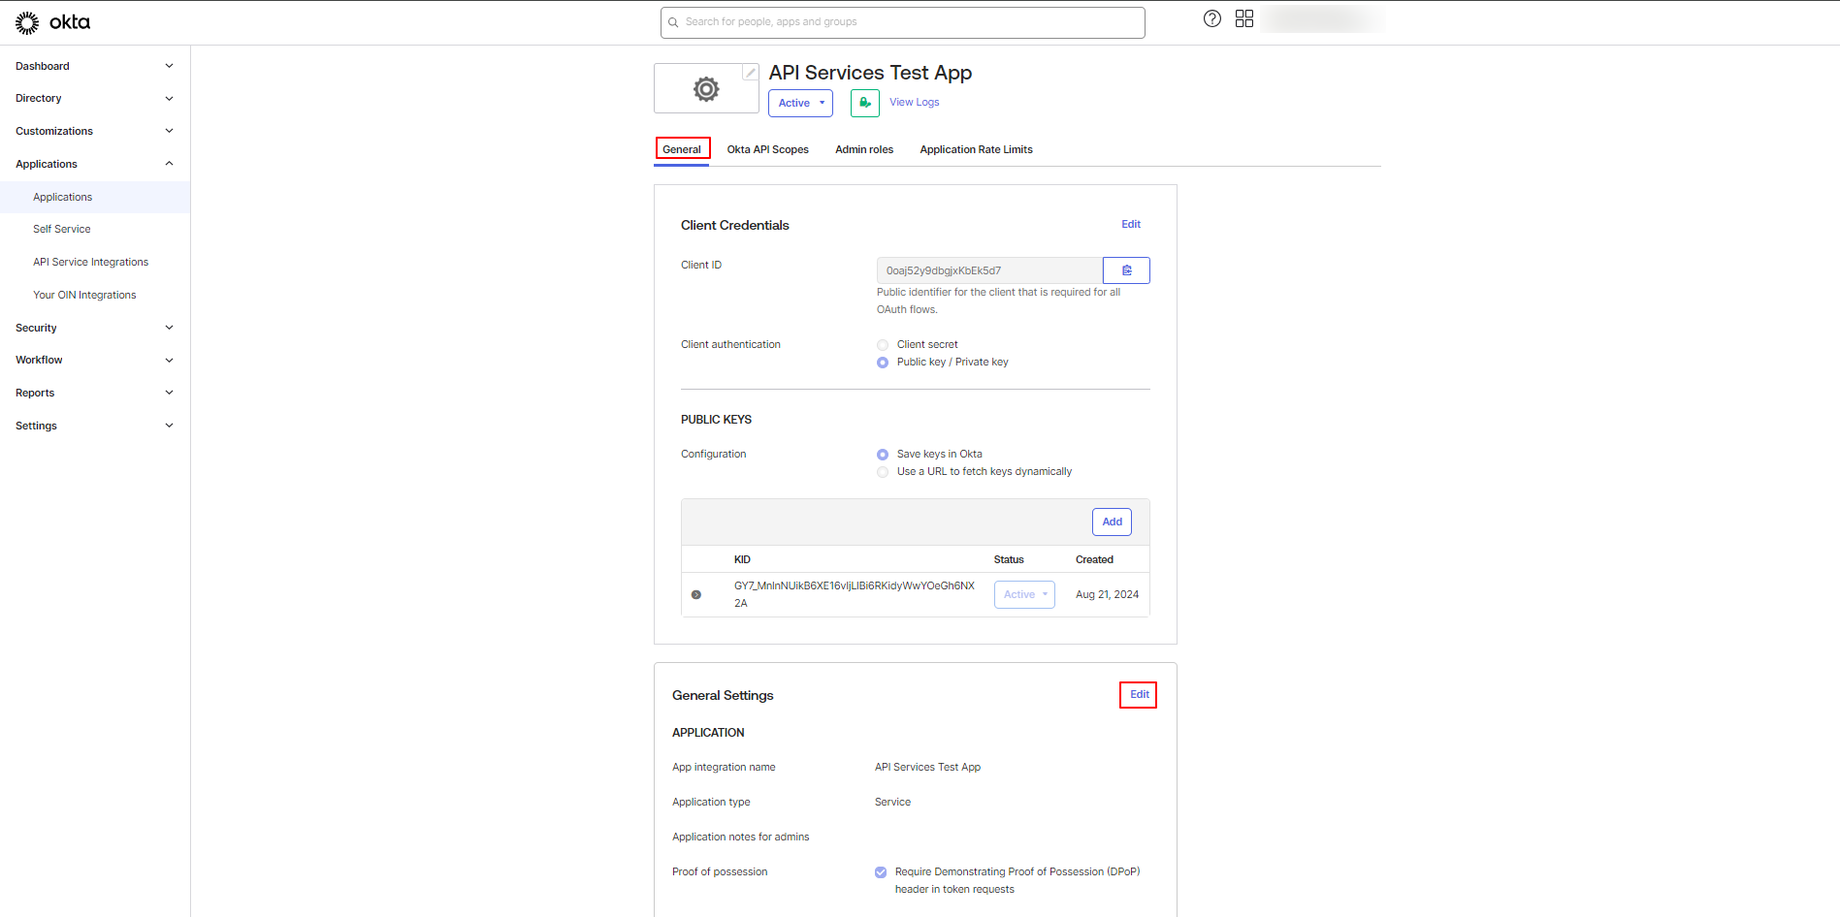The width and height of the screenshot is (1840, 917).
Task: Expand the key row arrow icon
Action: click(x=696, y=594)
